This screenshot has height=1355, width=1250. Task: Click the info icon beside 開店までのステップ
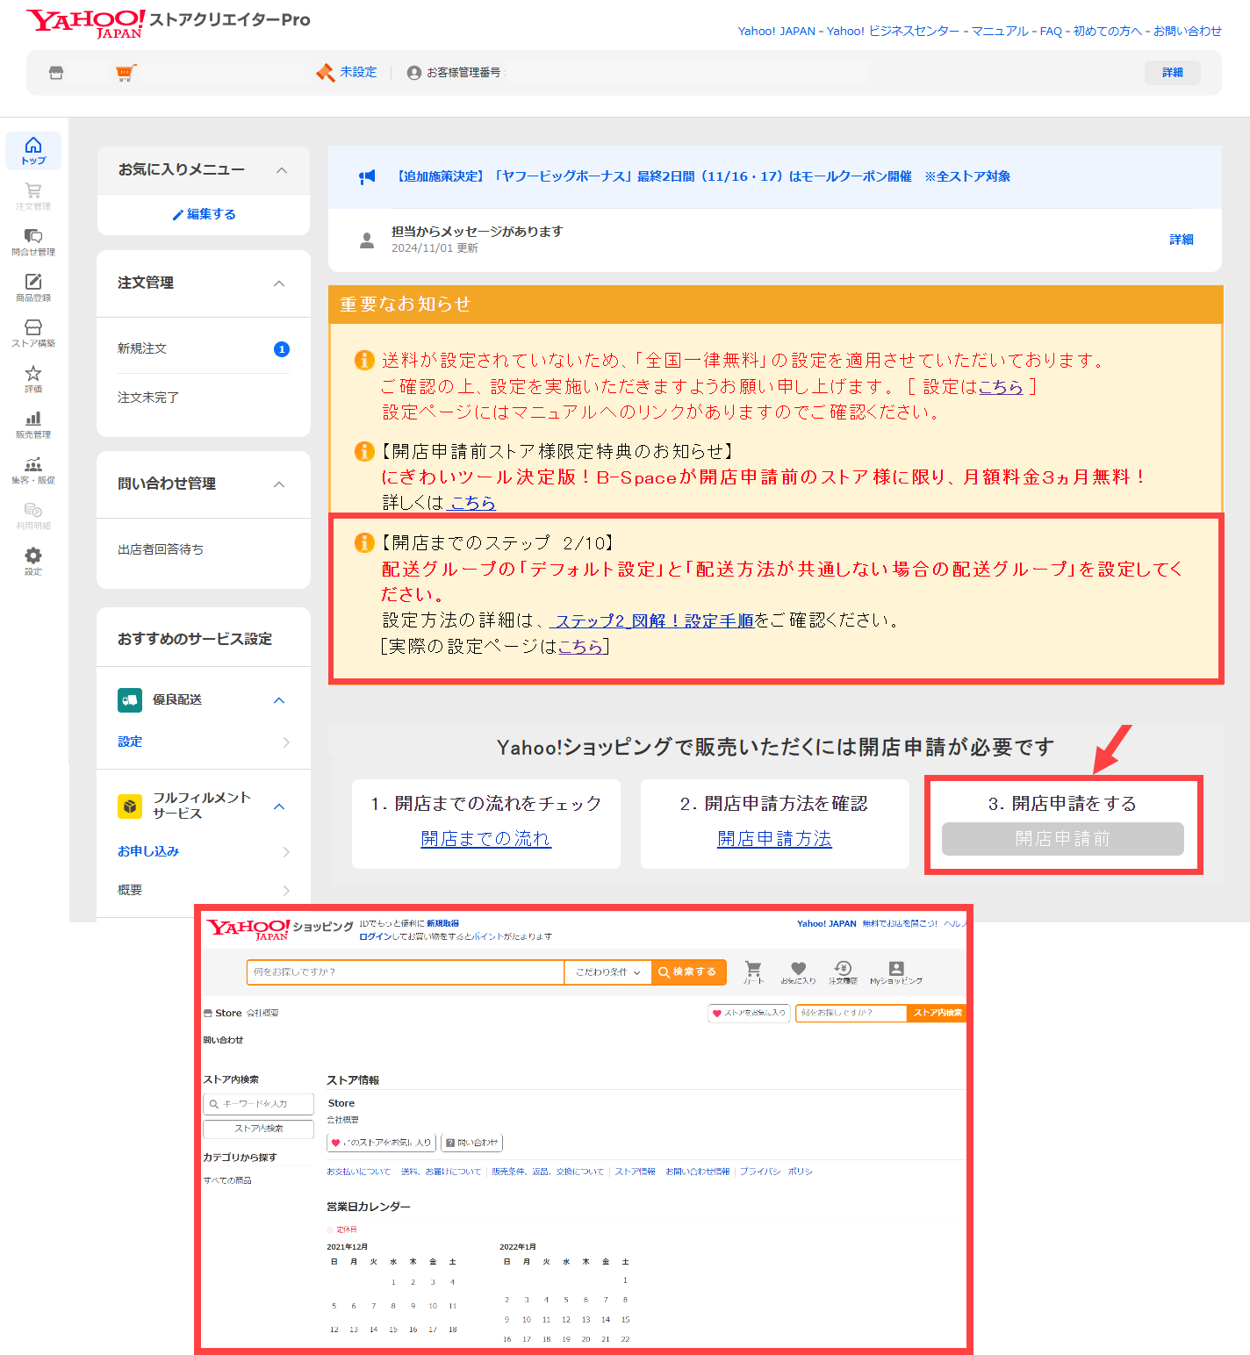364,542
